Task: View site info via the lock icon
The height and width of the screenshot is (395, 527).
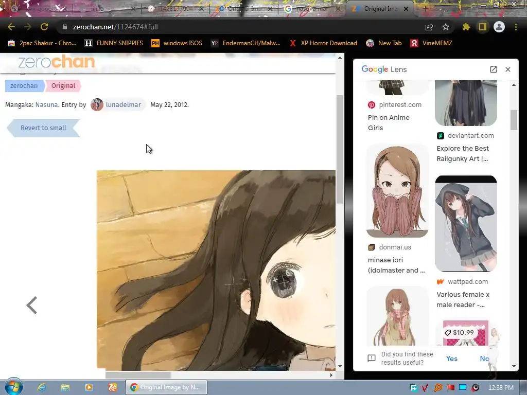Action: [65, 27]
